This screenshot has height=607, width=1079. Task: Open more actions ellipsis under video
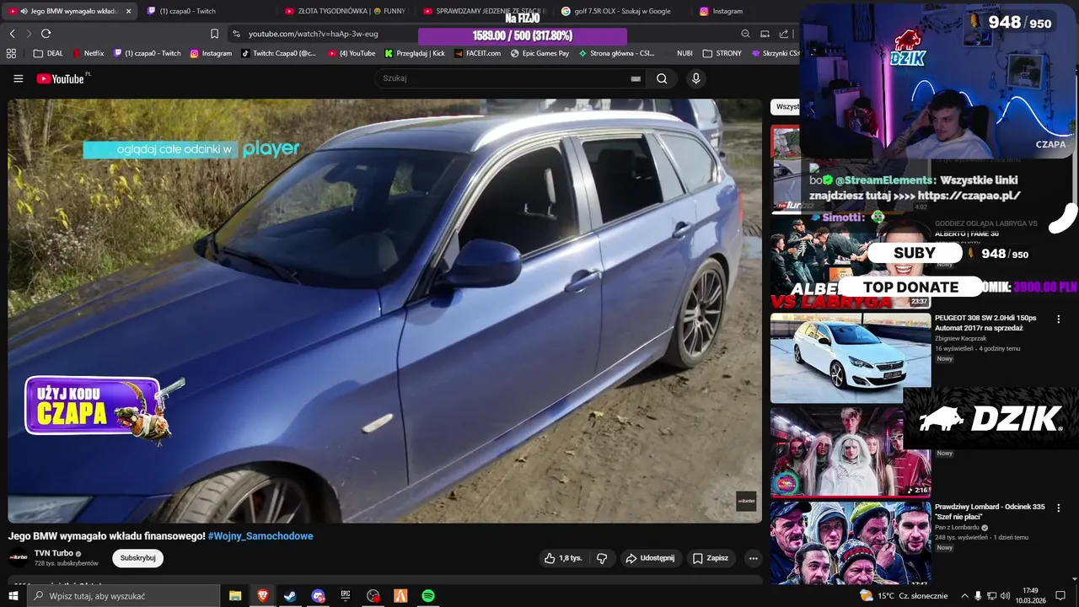753,558
